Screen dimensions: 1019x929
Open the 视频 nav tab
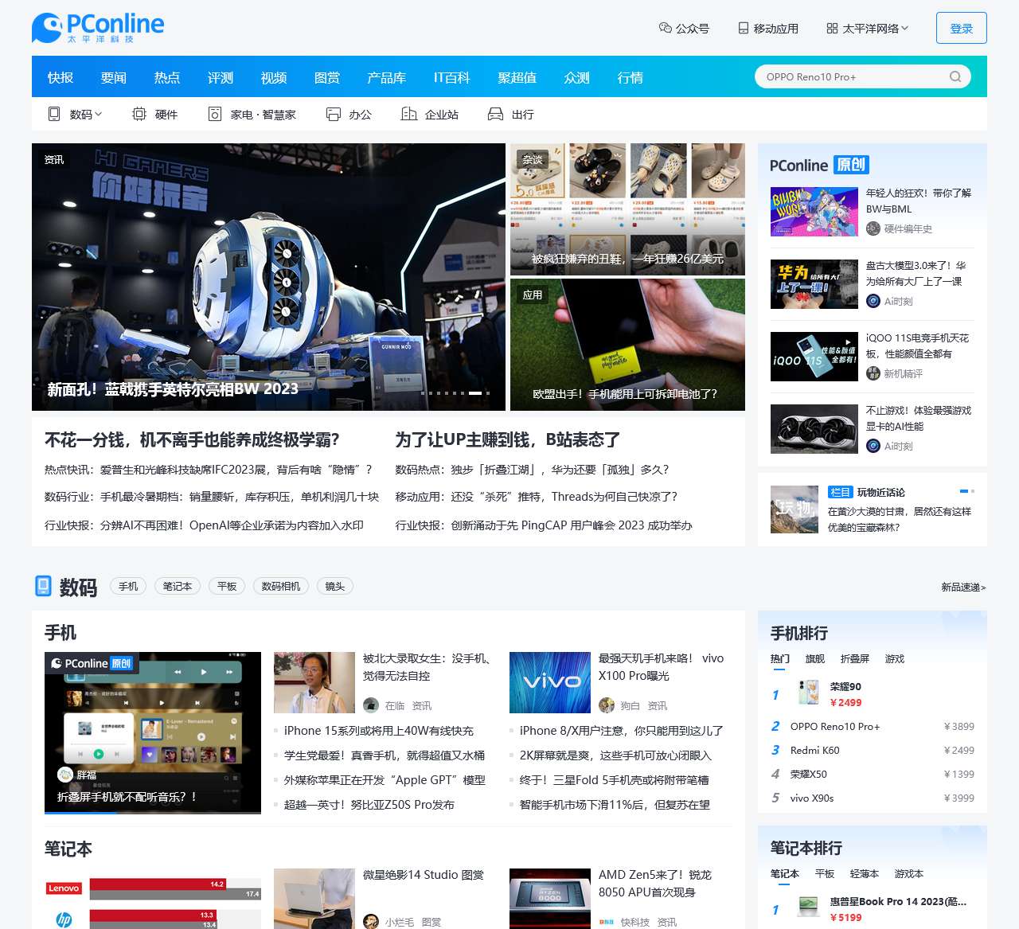point(274,77)
